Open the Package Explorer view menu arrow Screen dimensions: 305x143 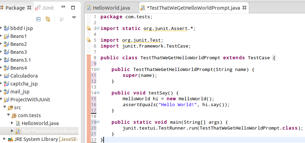74,17
